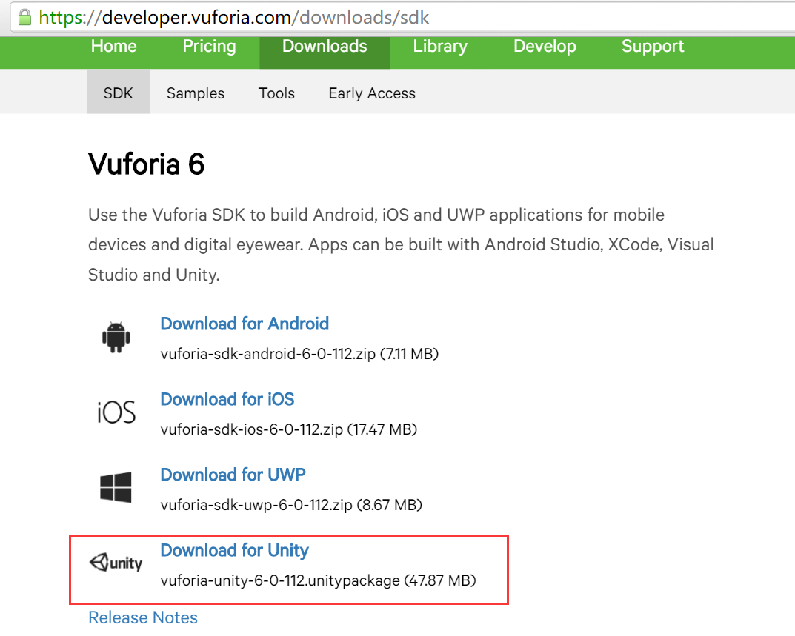795x636 pixels.
Task: Switch to the Samples tab
Action: pyautogui.click(x=195, y=93)
